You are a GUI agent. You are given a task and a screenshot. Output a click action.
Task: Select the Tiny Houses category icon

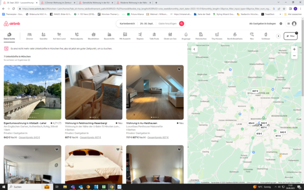coord(217,34)
